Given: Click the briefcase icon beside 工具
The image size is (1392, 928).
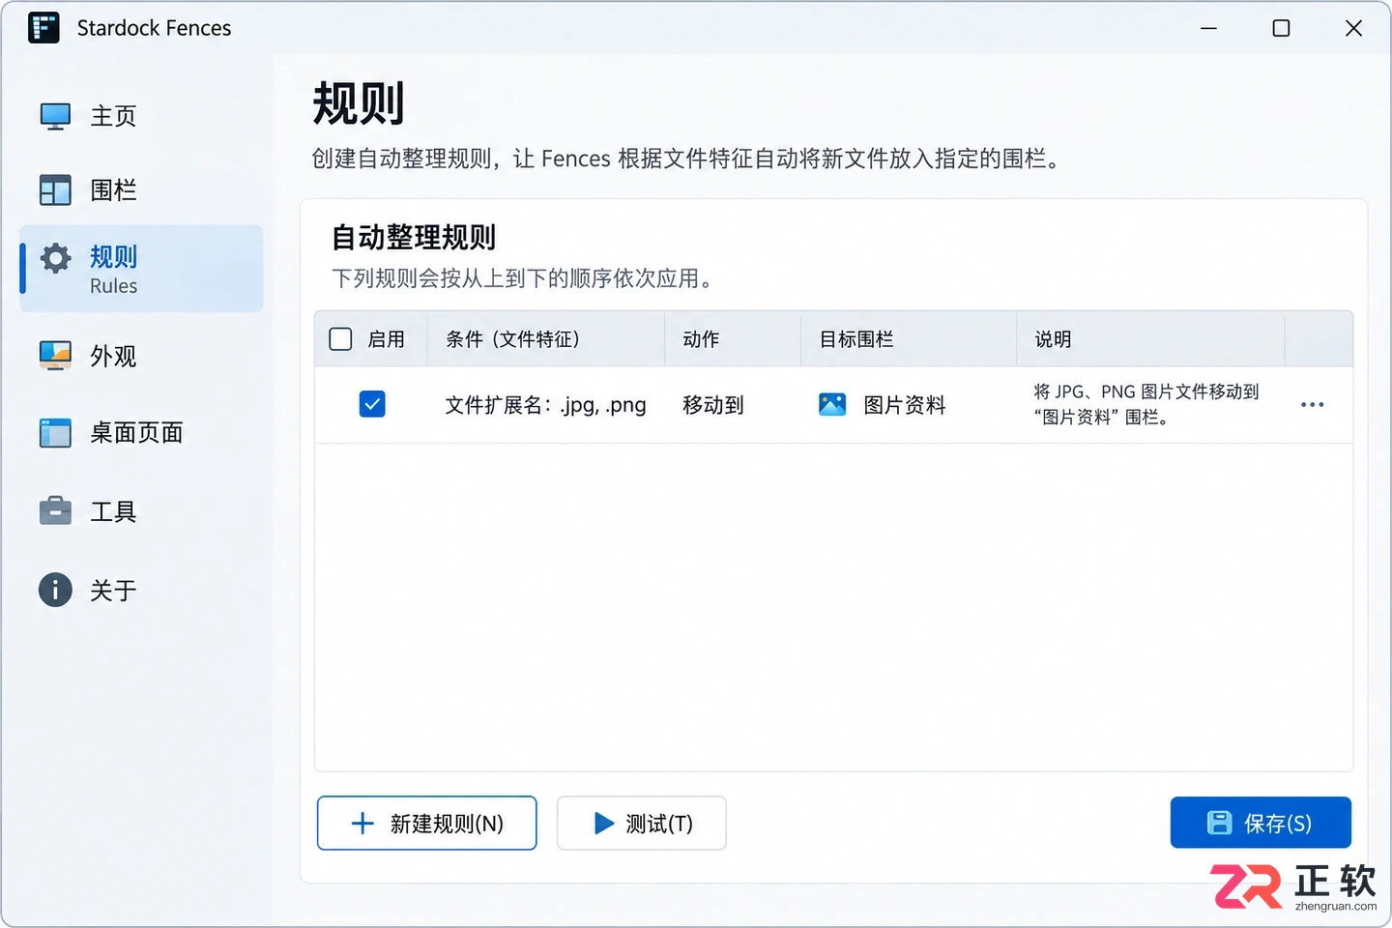Looking at the screenshot, I should pyautogui.click(x=55, y=510).
